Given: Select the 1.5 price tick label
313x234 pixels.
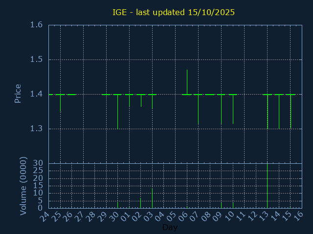Looking at the screenshot, I should click(36, 59).
